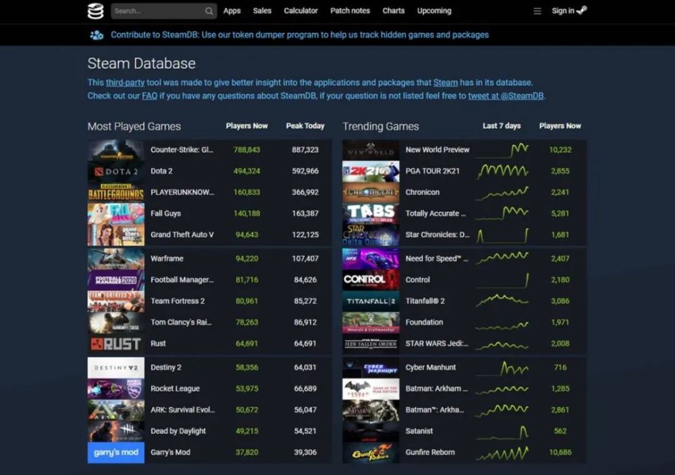Open the Upcoming menu item
The height and width of the screenshot is (475, 675).
(x=434, y=11)
